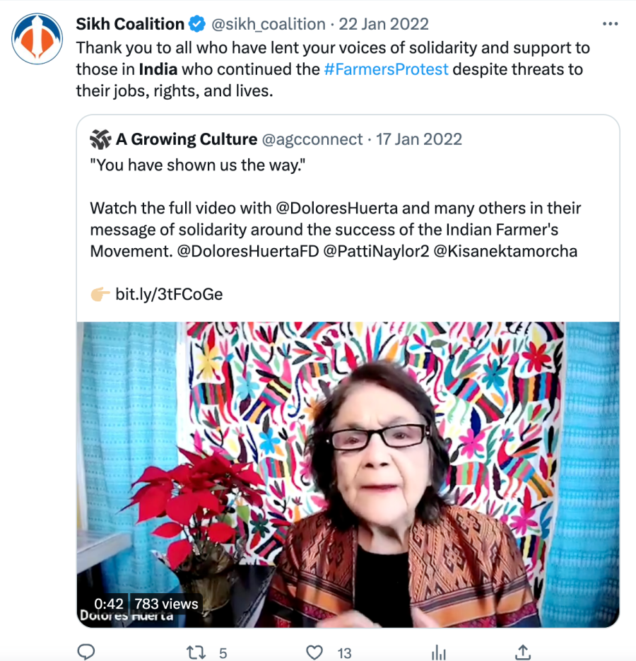Click the @sikh_coalition handle
The image size is (636, 661).
(269, 24)
